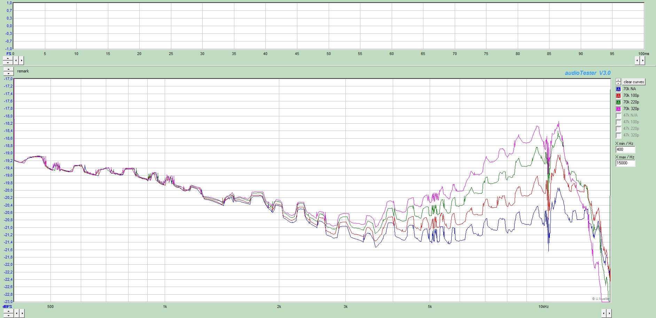Click right arrow under dBFS label

click(x=22, y=313)
